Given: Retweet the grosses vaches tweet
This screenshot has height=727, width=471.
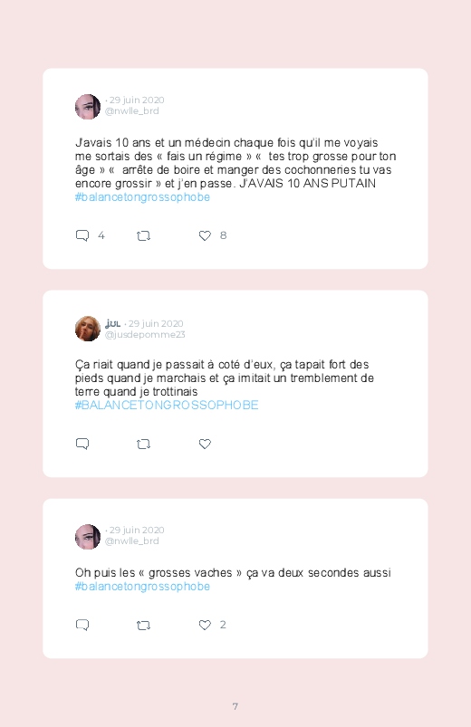Looking at the screenshot, I should click(x=143, y=626).
